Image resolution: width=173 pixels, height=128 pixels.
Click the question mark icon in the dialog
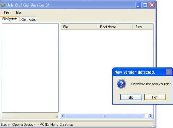point(121,84)
